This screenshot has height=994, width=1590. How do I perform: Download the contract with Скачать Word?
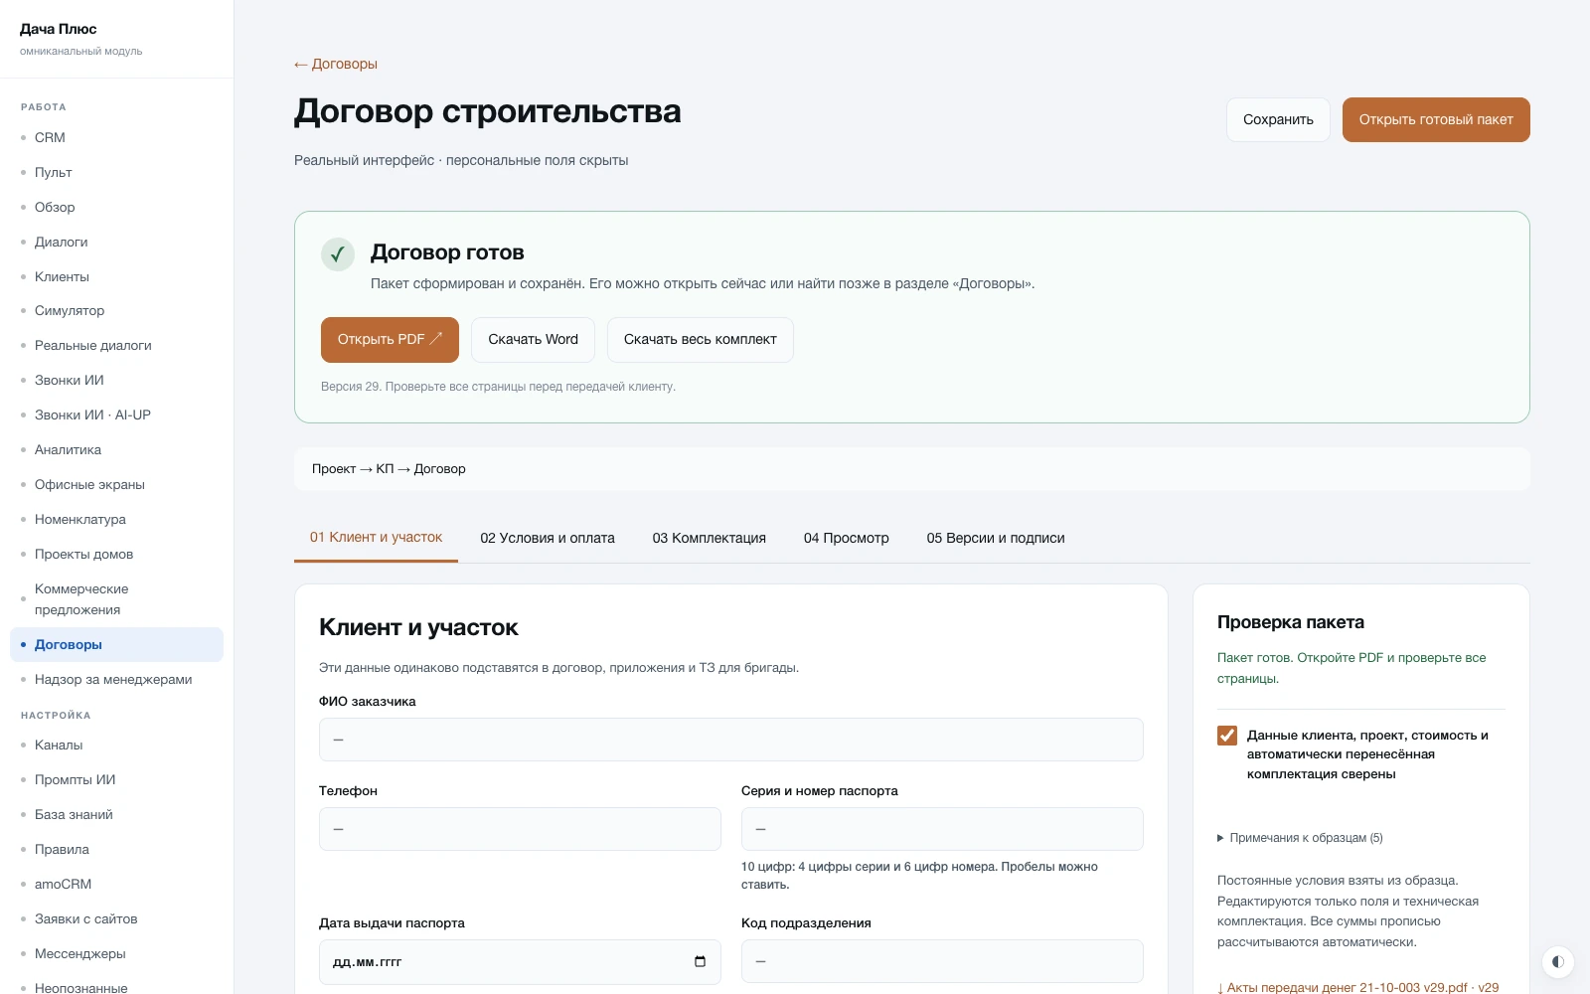coord(533,340)
